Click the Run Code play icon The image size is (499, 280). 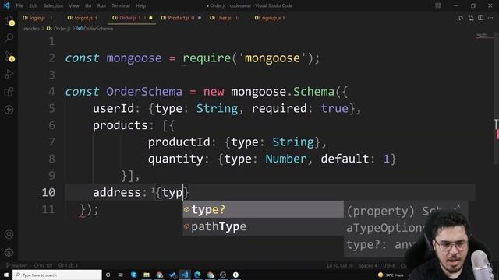[460, 18]
